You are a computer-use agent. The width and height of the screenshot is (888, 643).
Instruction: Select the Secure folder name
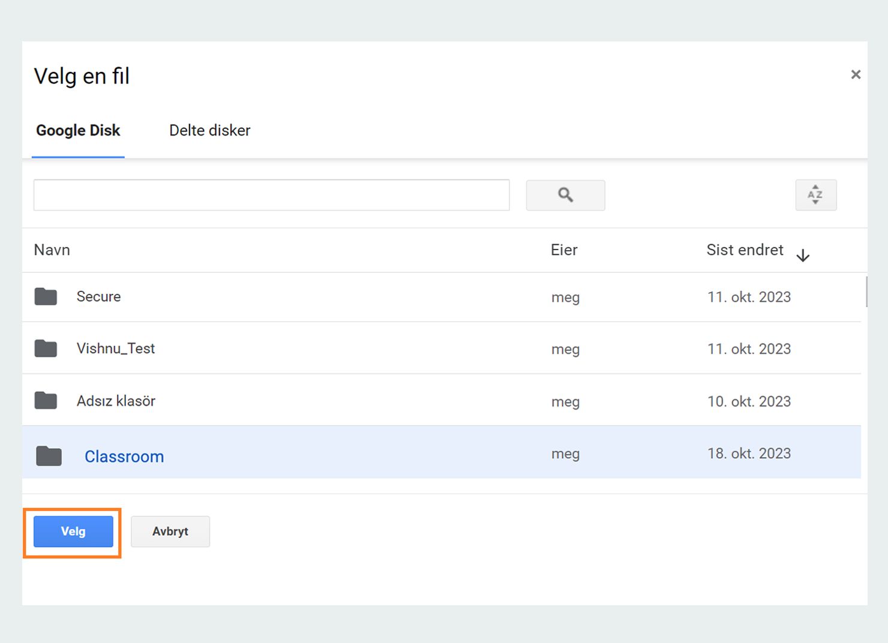[98, 296]
